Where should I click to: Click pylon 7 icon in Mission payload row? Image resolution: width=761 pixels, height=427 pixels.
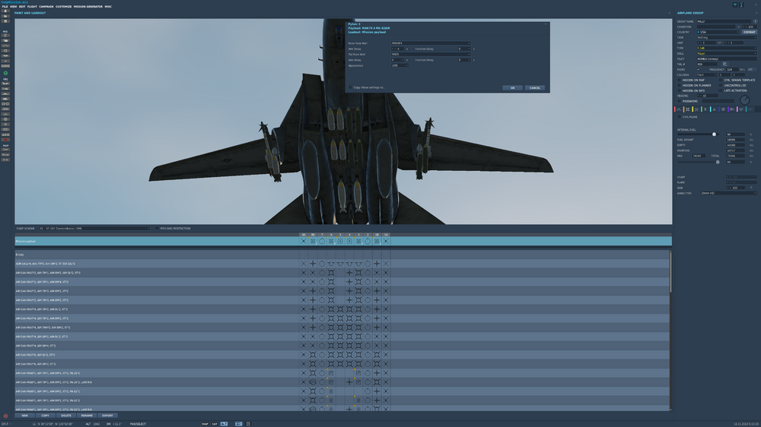pos(322,242)
